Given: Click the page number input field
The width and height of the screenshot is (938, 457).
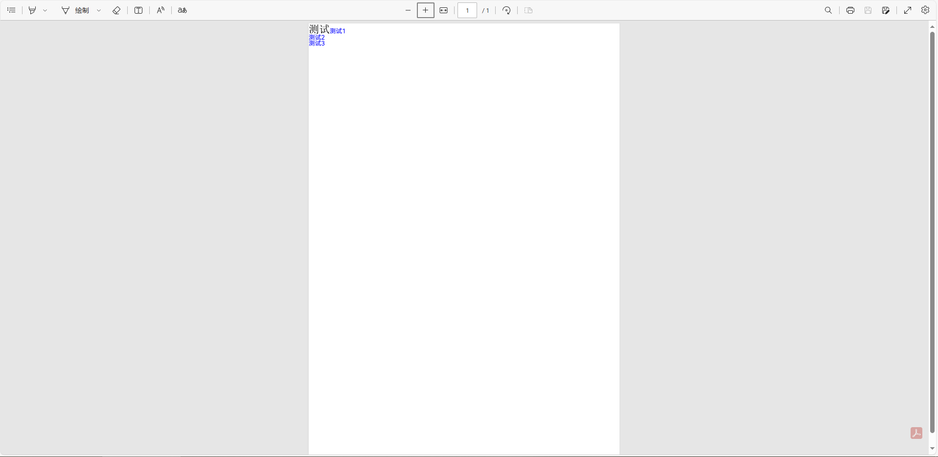Looking at the screenshot, I should pyautogui.click(x=467, y=10).
